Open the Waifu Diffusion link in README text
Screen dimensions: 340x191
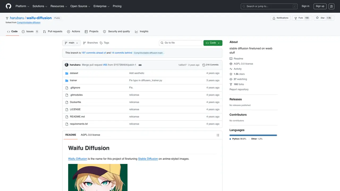click(78, 159)
